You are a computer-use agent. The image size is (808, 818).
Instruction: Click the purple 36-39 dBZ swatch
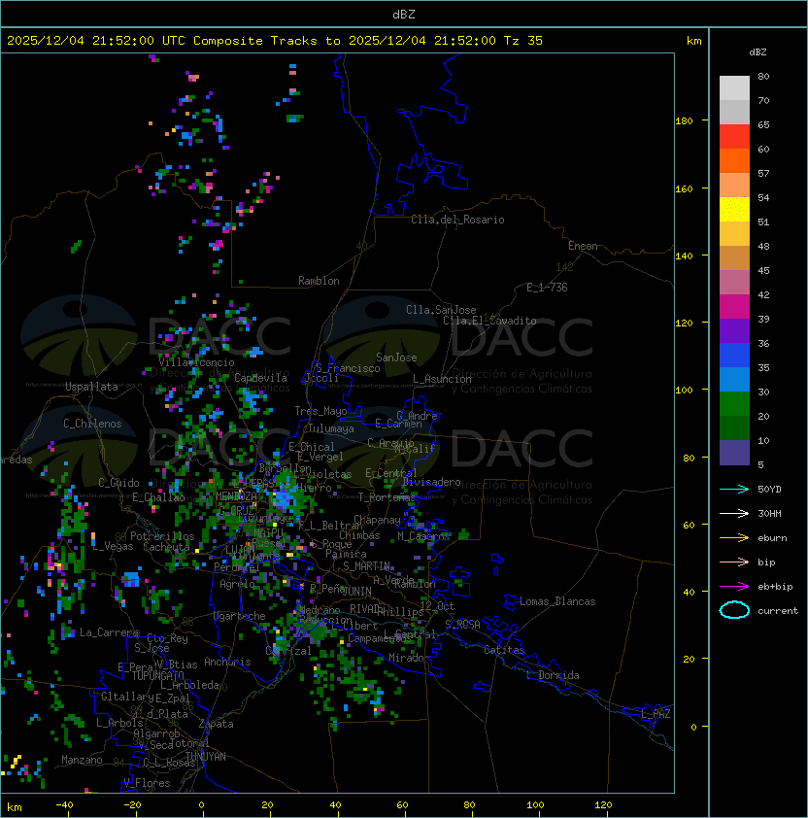point(734,330)
